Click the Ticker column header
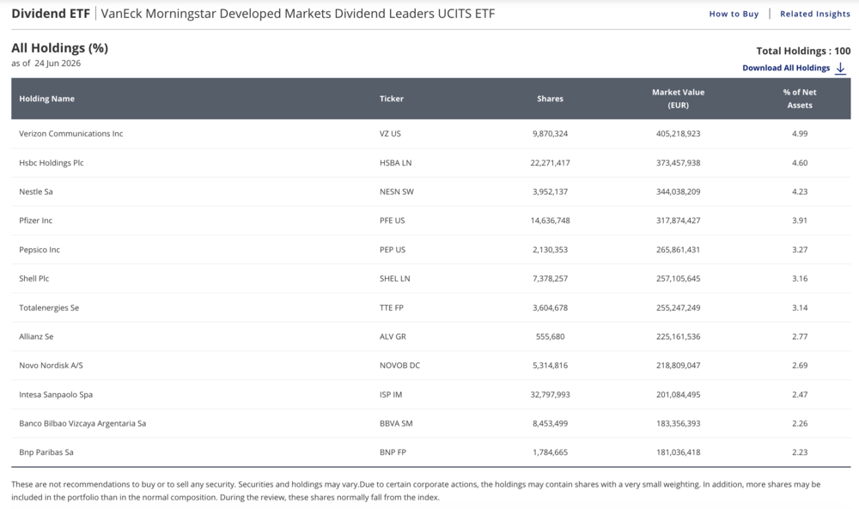 (391, 99)
